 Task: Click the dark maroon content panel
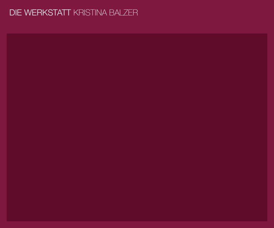tap(137, 127)
